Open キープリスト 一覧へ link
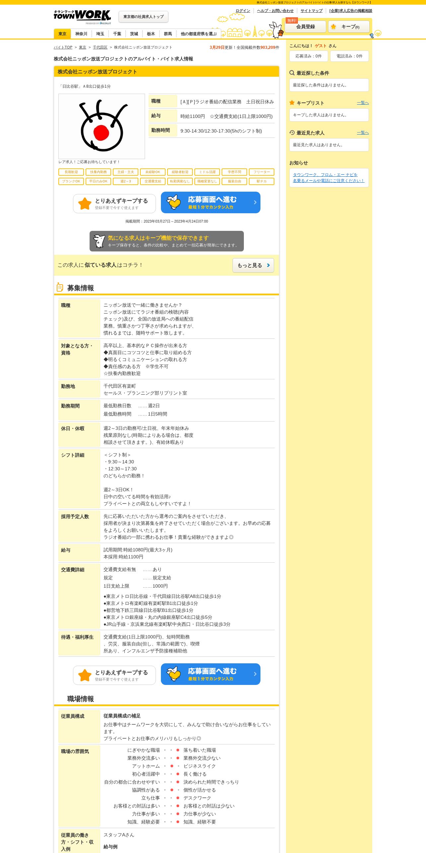This screenshot has height=853, width=426. tap(363, 103)
